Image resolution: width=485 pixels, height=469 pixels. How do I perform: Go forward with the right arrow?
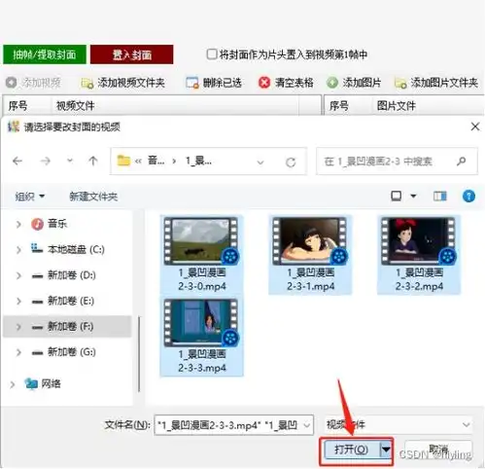[46, 161]
